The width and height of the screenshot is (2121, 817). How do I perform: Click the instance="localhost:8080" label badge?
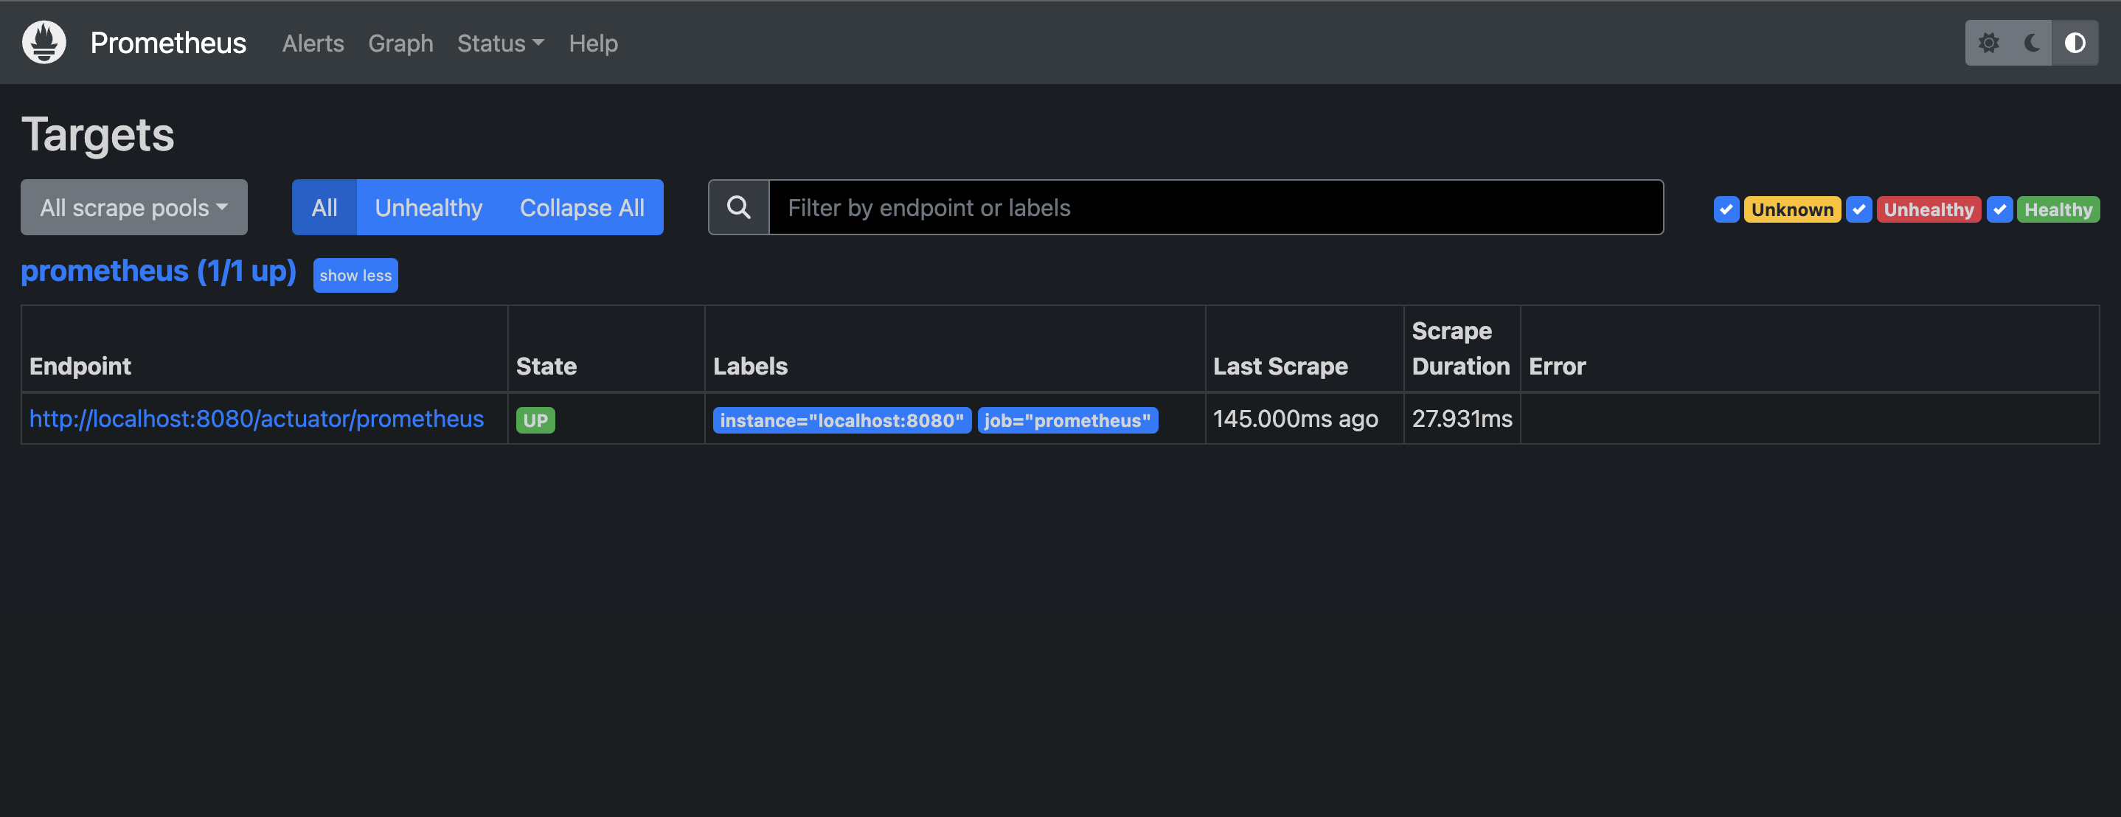pyautogui.click(x=841, y=420)
